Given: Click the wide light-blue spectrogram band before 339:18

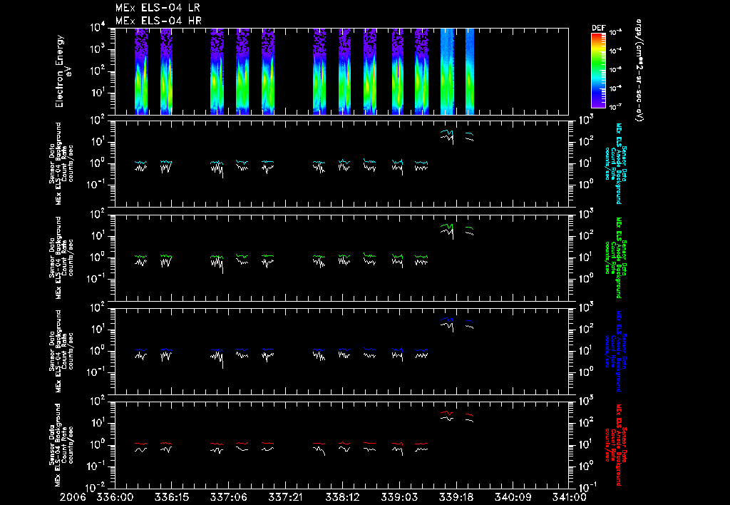Looking at the screenshot, I should tap(447, 71).
